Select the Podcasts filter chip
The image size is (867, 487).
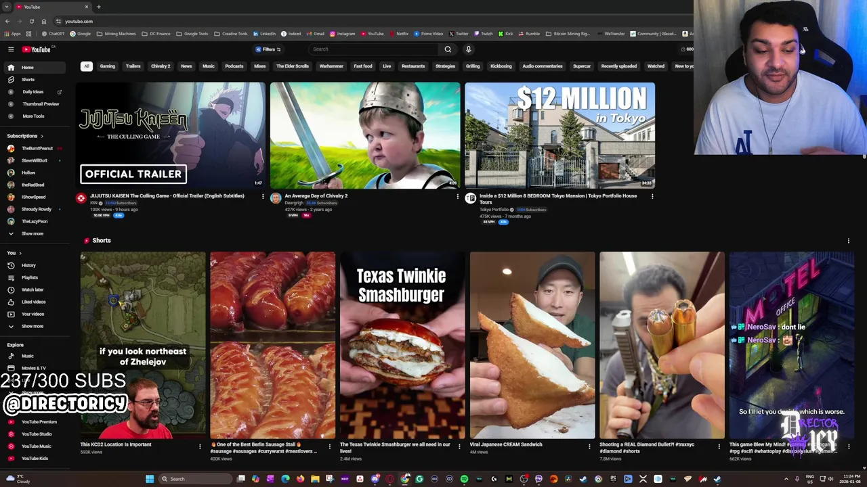pyautogui.click(x=234, y=66)
